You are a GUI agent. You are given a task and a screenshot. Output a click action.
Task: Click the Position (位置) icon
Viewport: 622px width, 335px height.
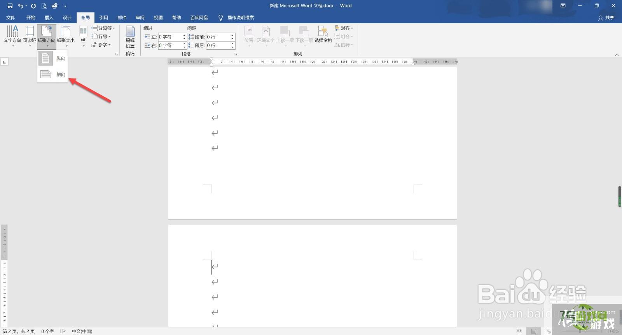pos(249,37)
